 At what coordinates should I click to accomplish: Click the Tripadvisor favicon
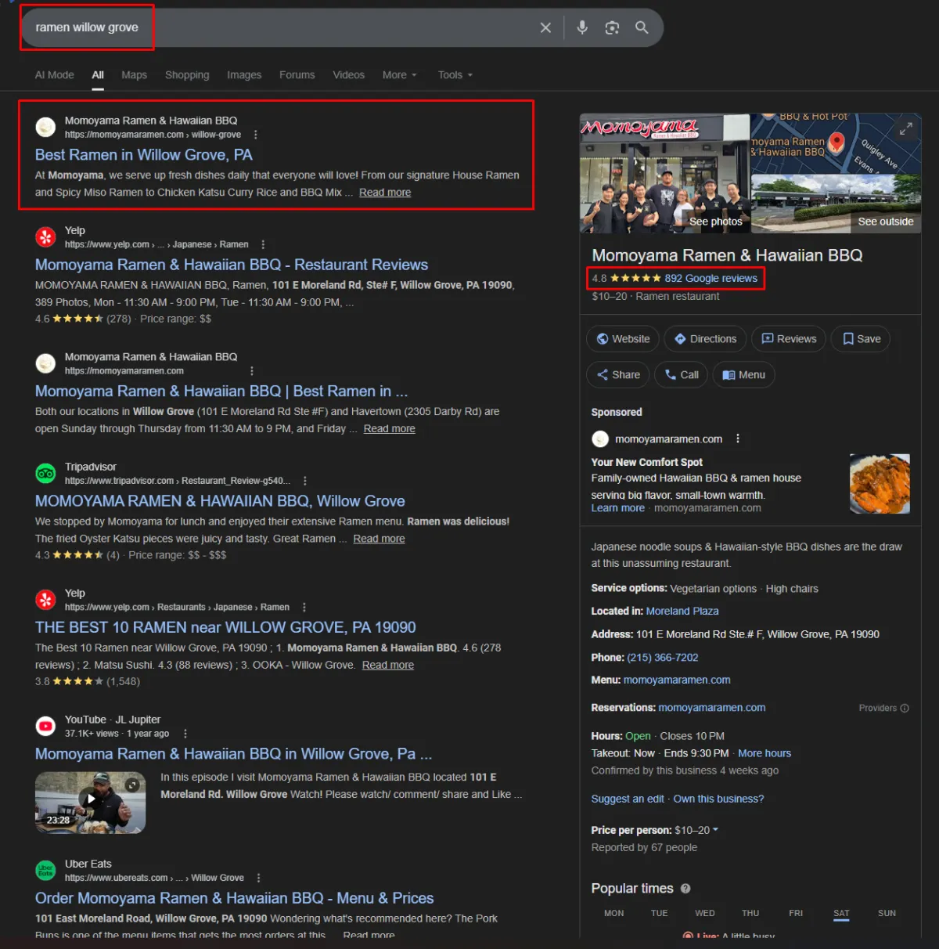point(45,473)
